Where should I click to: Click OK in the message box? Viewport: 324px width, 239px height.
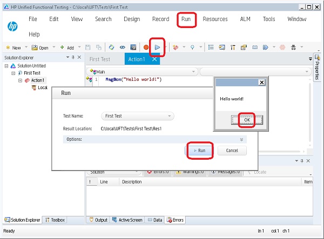coord(247,119)
